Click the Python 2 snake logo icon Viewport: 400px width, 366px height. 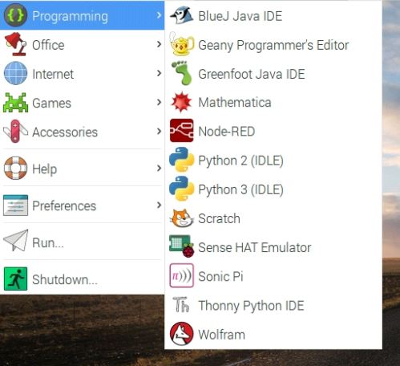(x=181, y=160)
